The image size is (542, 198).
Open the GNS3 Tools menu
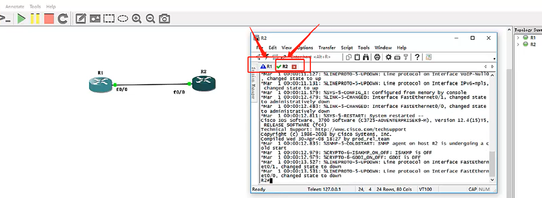pyautogui.click(x=35, y=7)
